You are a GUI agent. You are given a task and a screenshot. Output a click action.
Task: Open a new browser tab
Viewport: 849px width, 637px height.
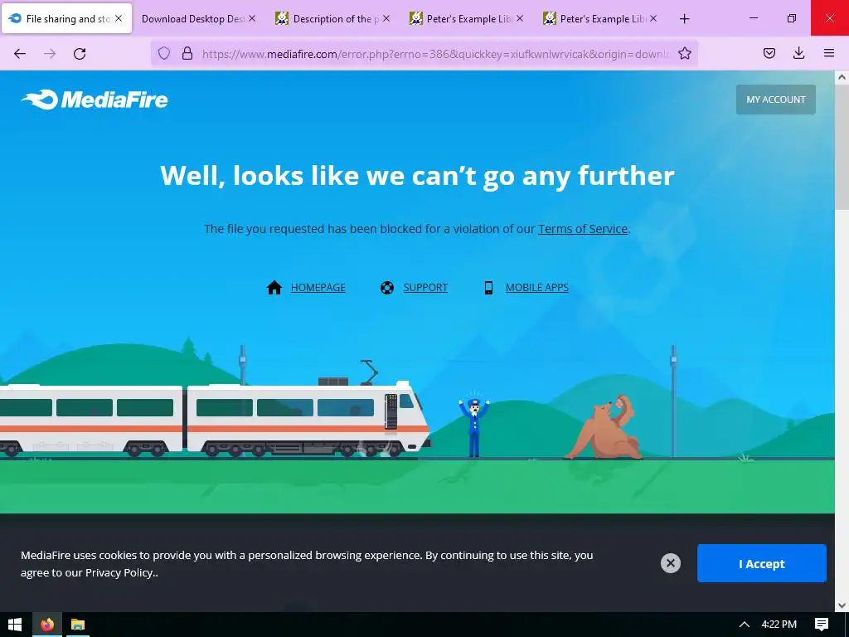(684, 19)
